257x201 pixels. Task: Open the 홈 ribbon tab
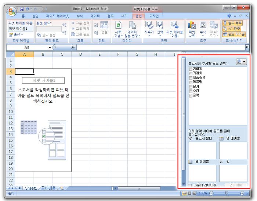pos(23,16)
